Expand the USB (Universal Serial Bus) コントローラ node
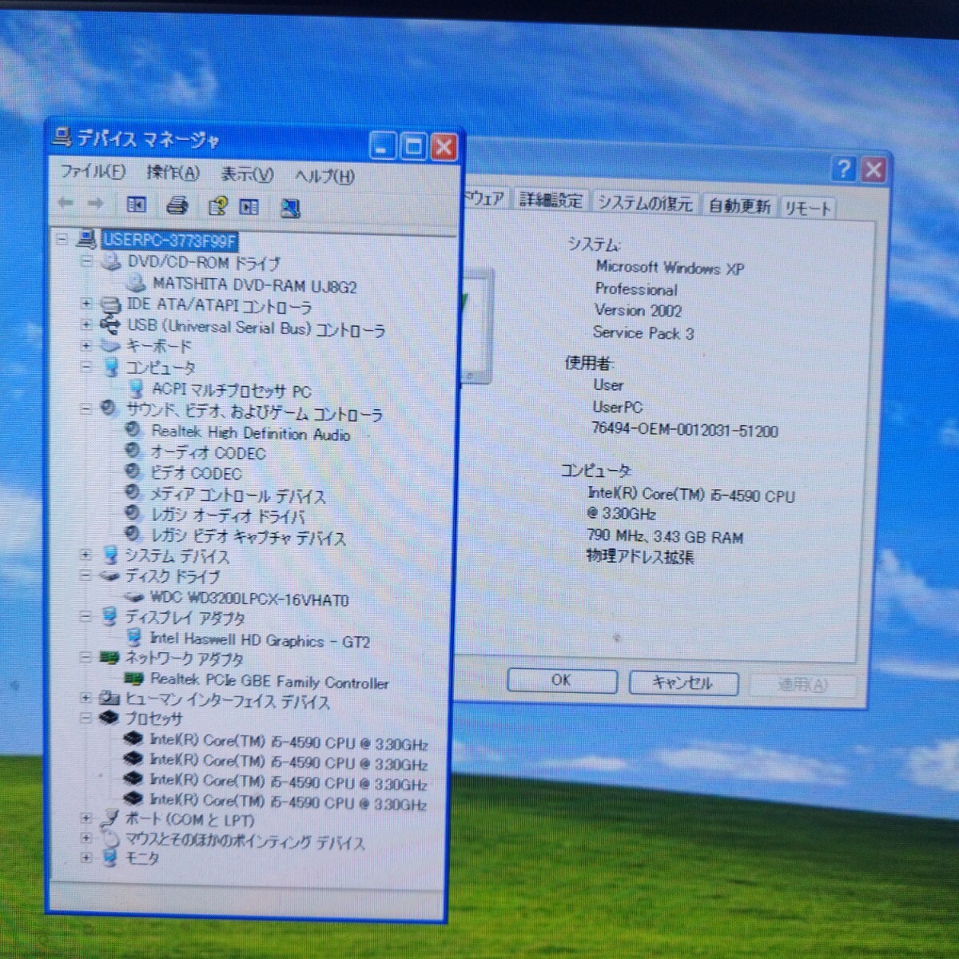959x959 pixels. click(86, 324)
